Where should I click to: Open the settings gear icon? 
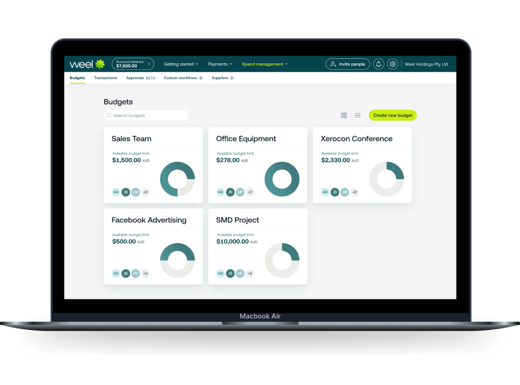(x=393, y=64)
